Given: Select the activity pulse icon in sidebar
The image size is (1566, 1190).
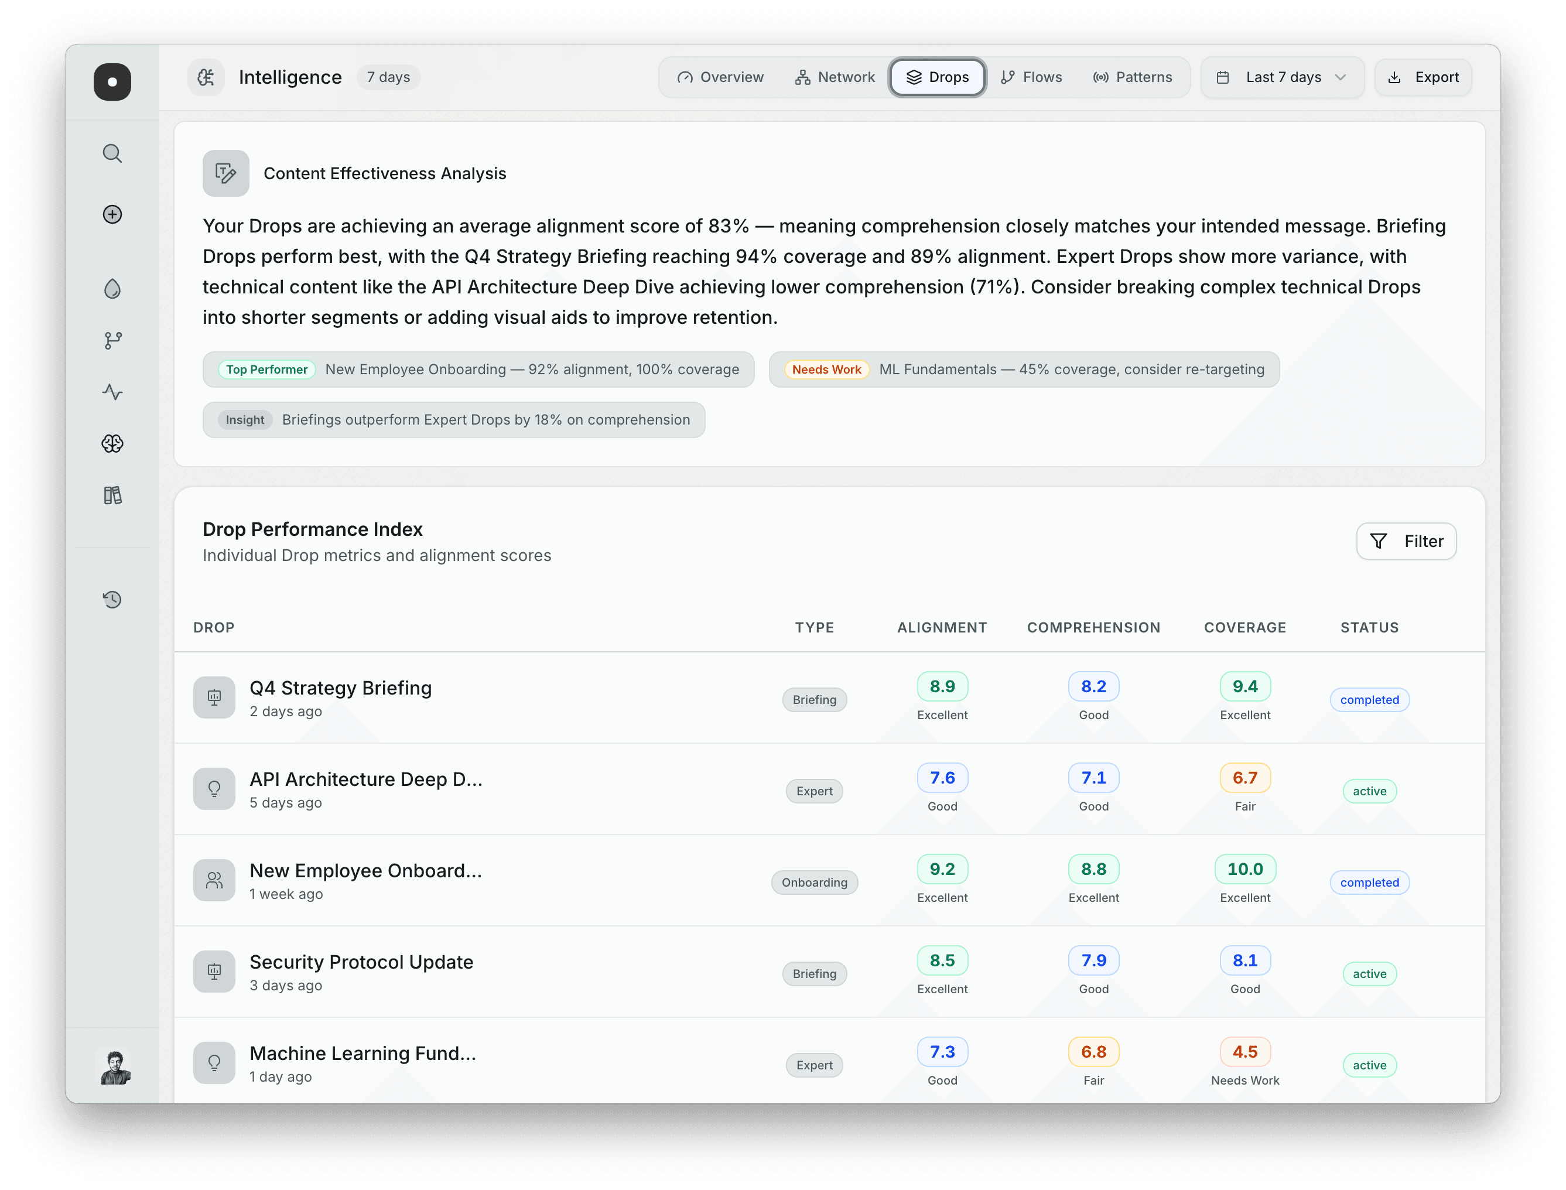Looking at the screenshot, I should click(x=112, y=392).
